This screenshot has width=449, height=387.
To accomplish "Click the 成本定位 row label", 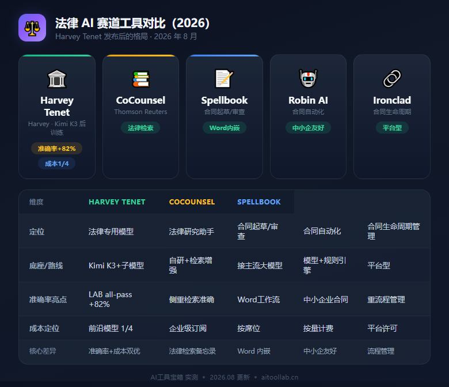I will pyautogui.click(x=44, y=328).
